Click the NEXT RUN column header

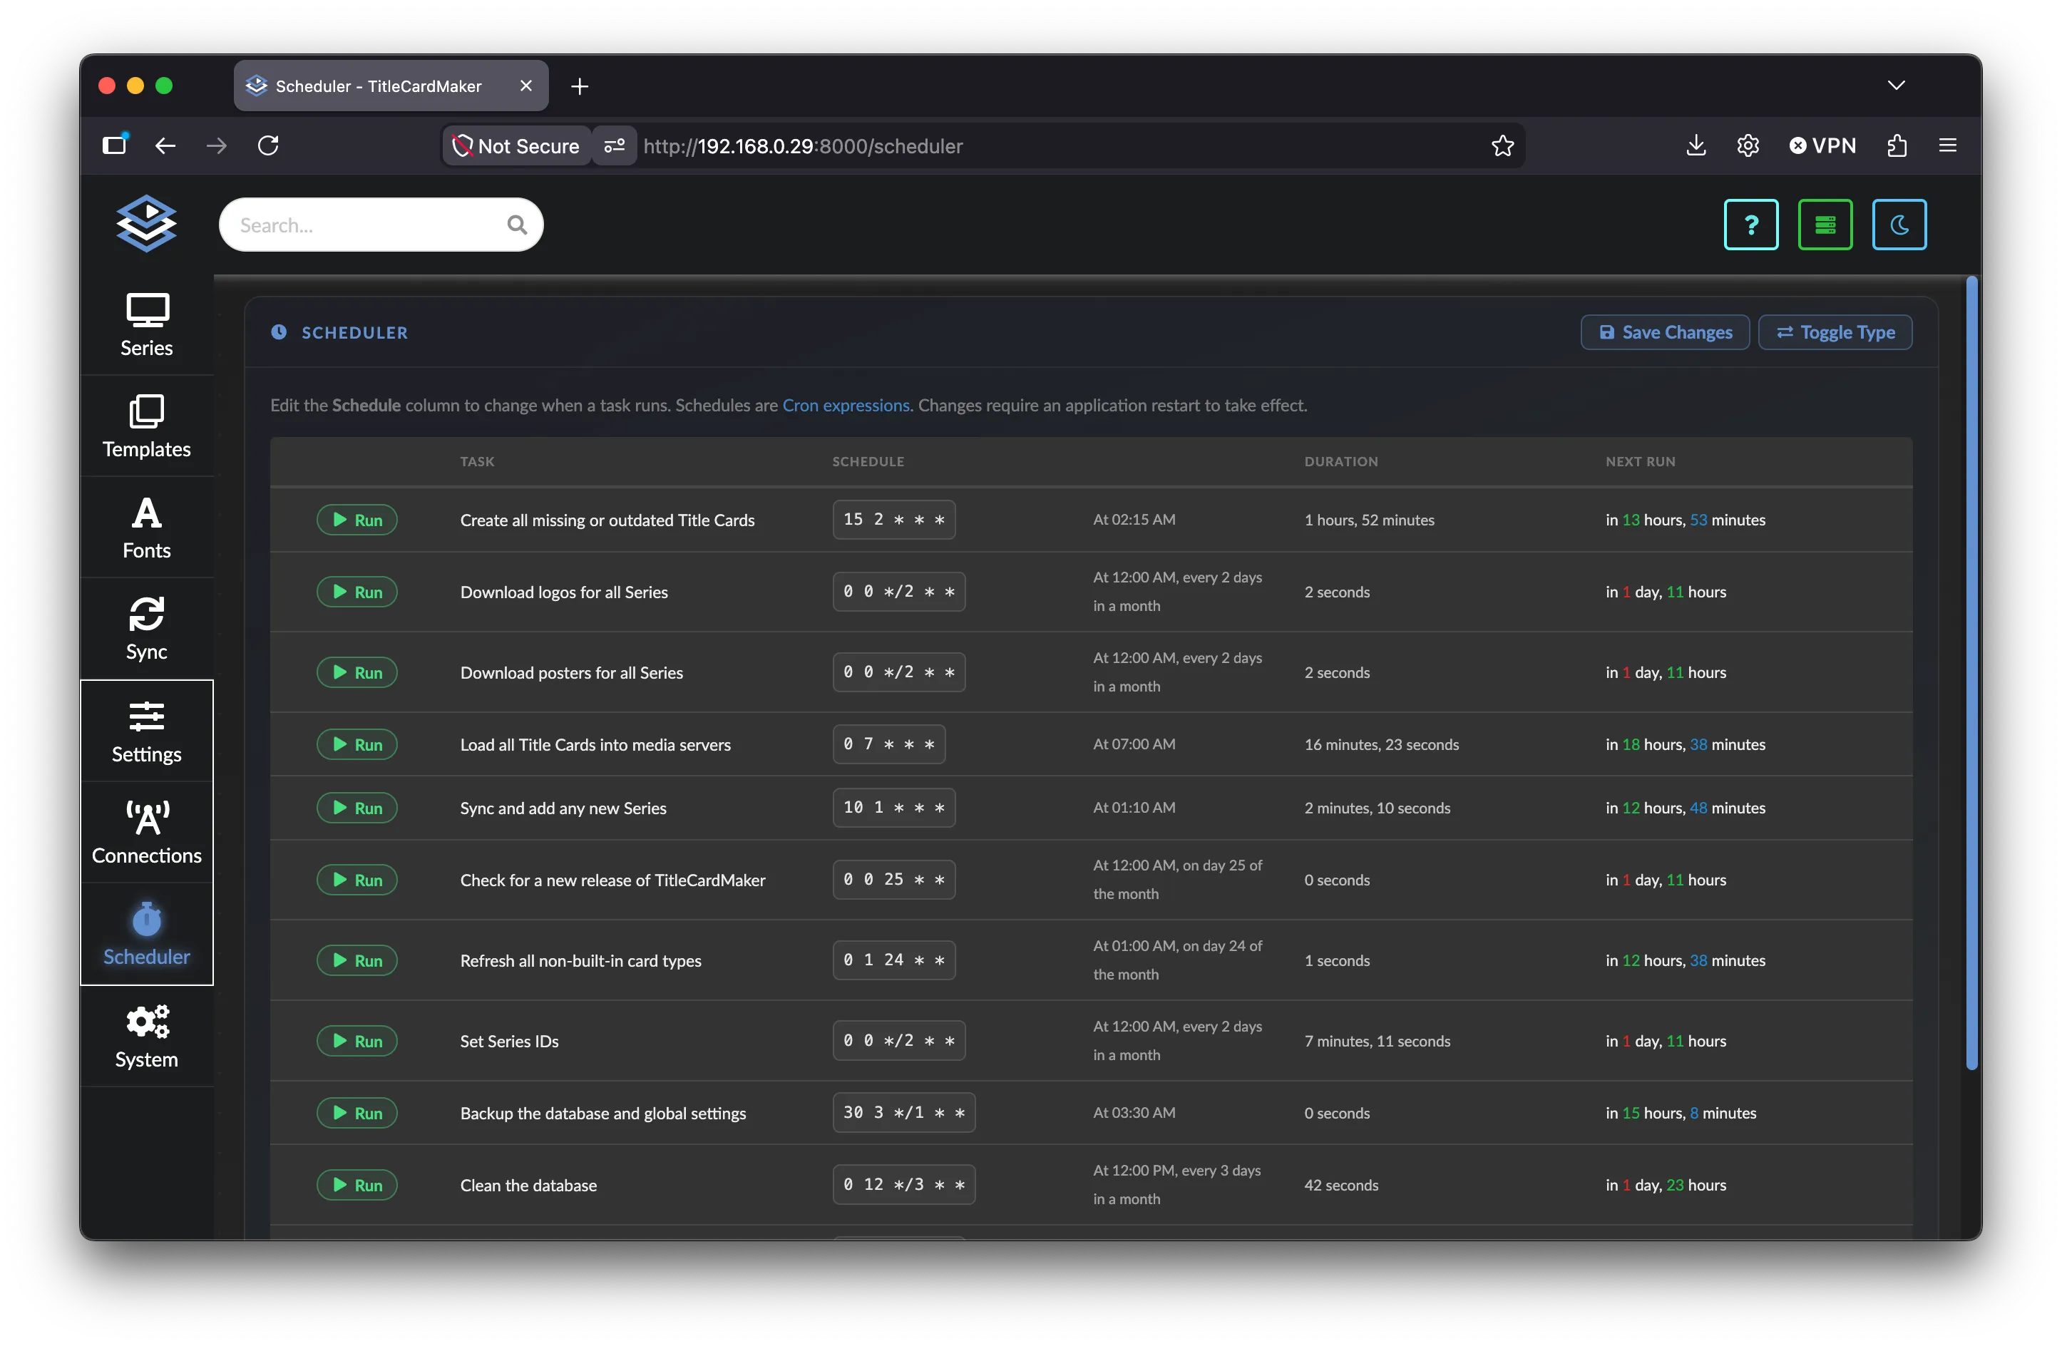pyautogui.click(x=1640, y=462)
